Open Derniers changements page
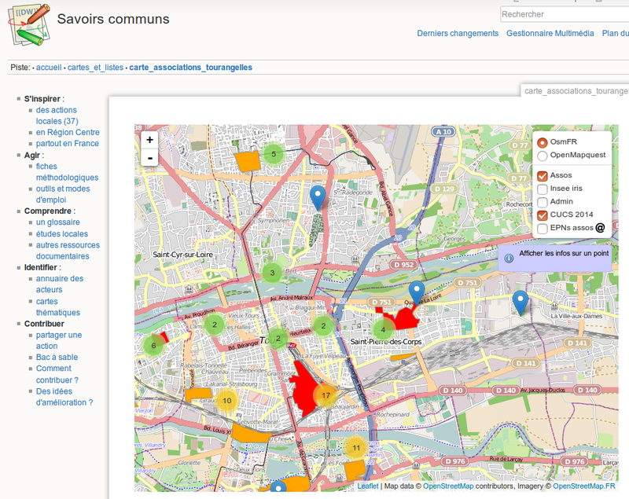Viewport: 629px width, 499px height. click(458, 34)
